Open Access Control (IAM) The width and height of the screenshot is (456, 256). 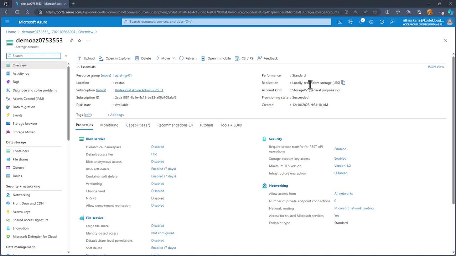click(x=28, y=99)
